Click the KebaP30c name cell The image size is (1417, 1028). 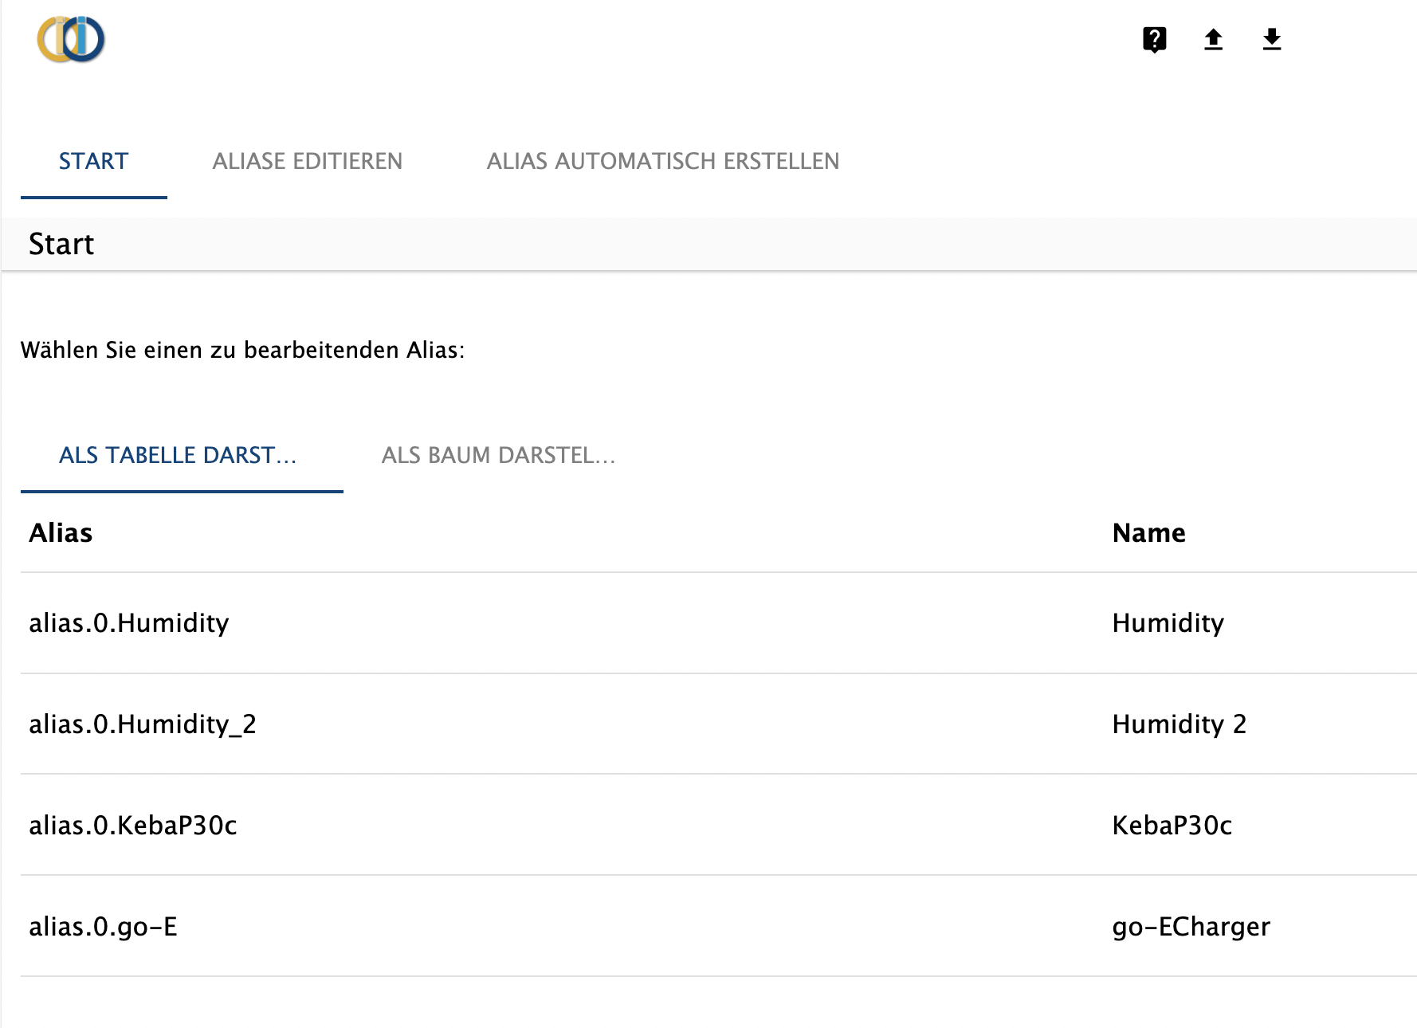[x=1172, y=826]
